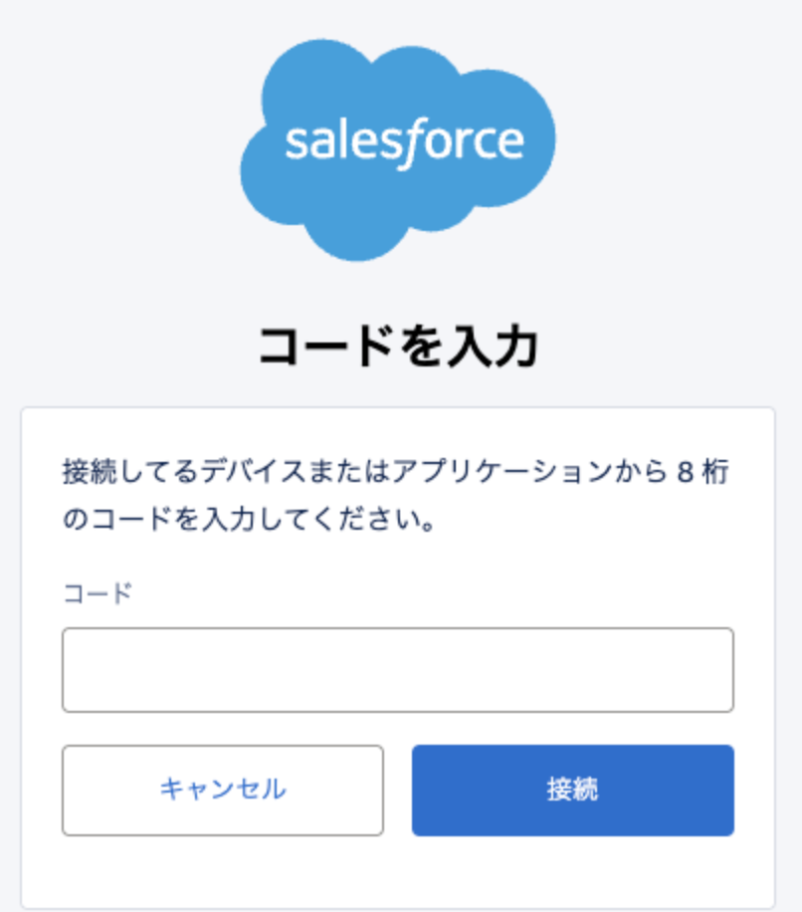
Task: Click the second instruction line ending in ください
Action: pyautogui.click(x=250, y=521)
